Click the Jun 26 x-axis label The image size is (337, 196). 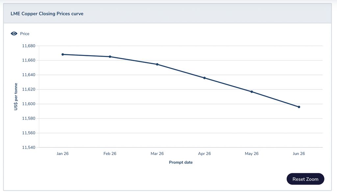pos(299,154)
